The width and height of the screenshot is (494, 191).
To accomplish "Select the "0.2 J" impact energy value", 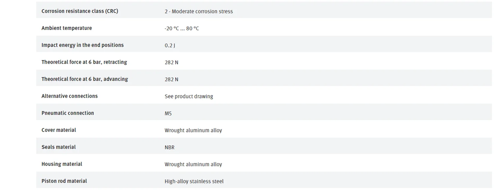I will coord(170,46).
